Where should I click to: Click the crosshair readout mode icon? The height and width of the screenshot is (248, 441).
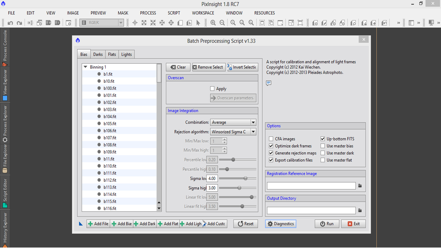point(135,23)
